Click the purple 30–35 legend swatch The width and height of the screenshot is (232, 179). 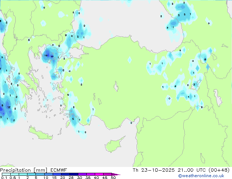click(x=82, y=174)
